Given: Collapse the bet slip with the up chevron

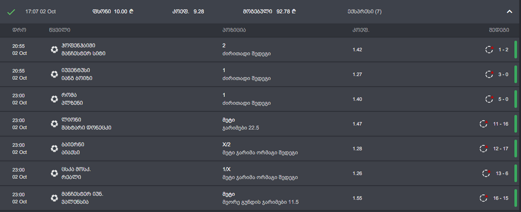Looking at the screenshot, I should (x=509, y=11).
